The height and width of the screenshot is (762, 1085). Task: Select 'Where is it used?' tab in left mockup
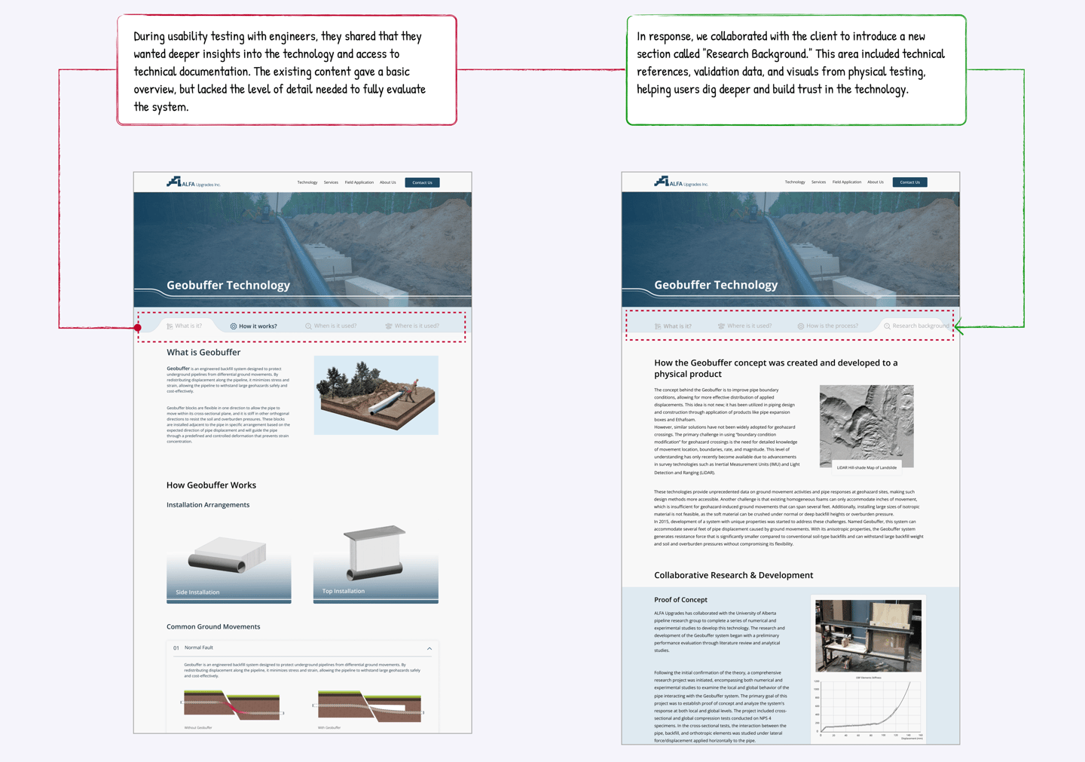pyautogui.click(x=412, y=326)
